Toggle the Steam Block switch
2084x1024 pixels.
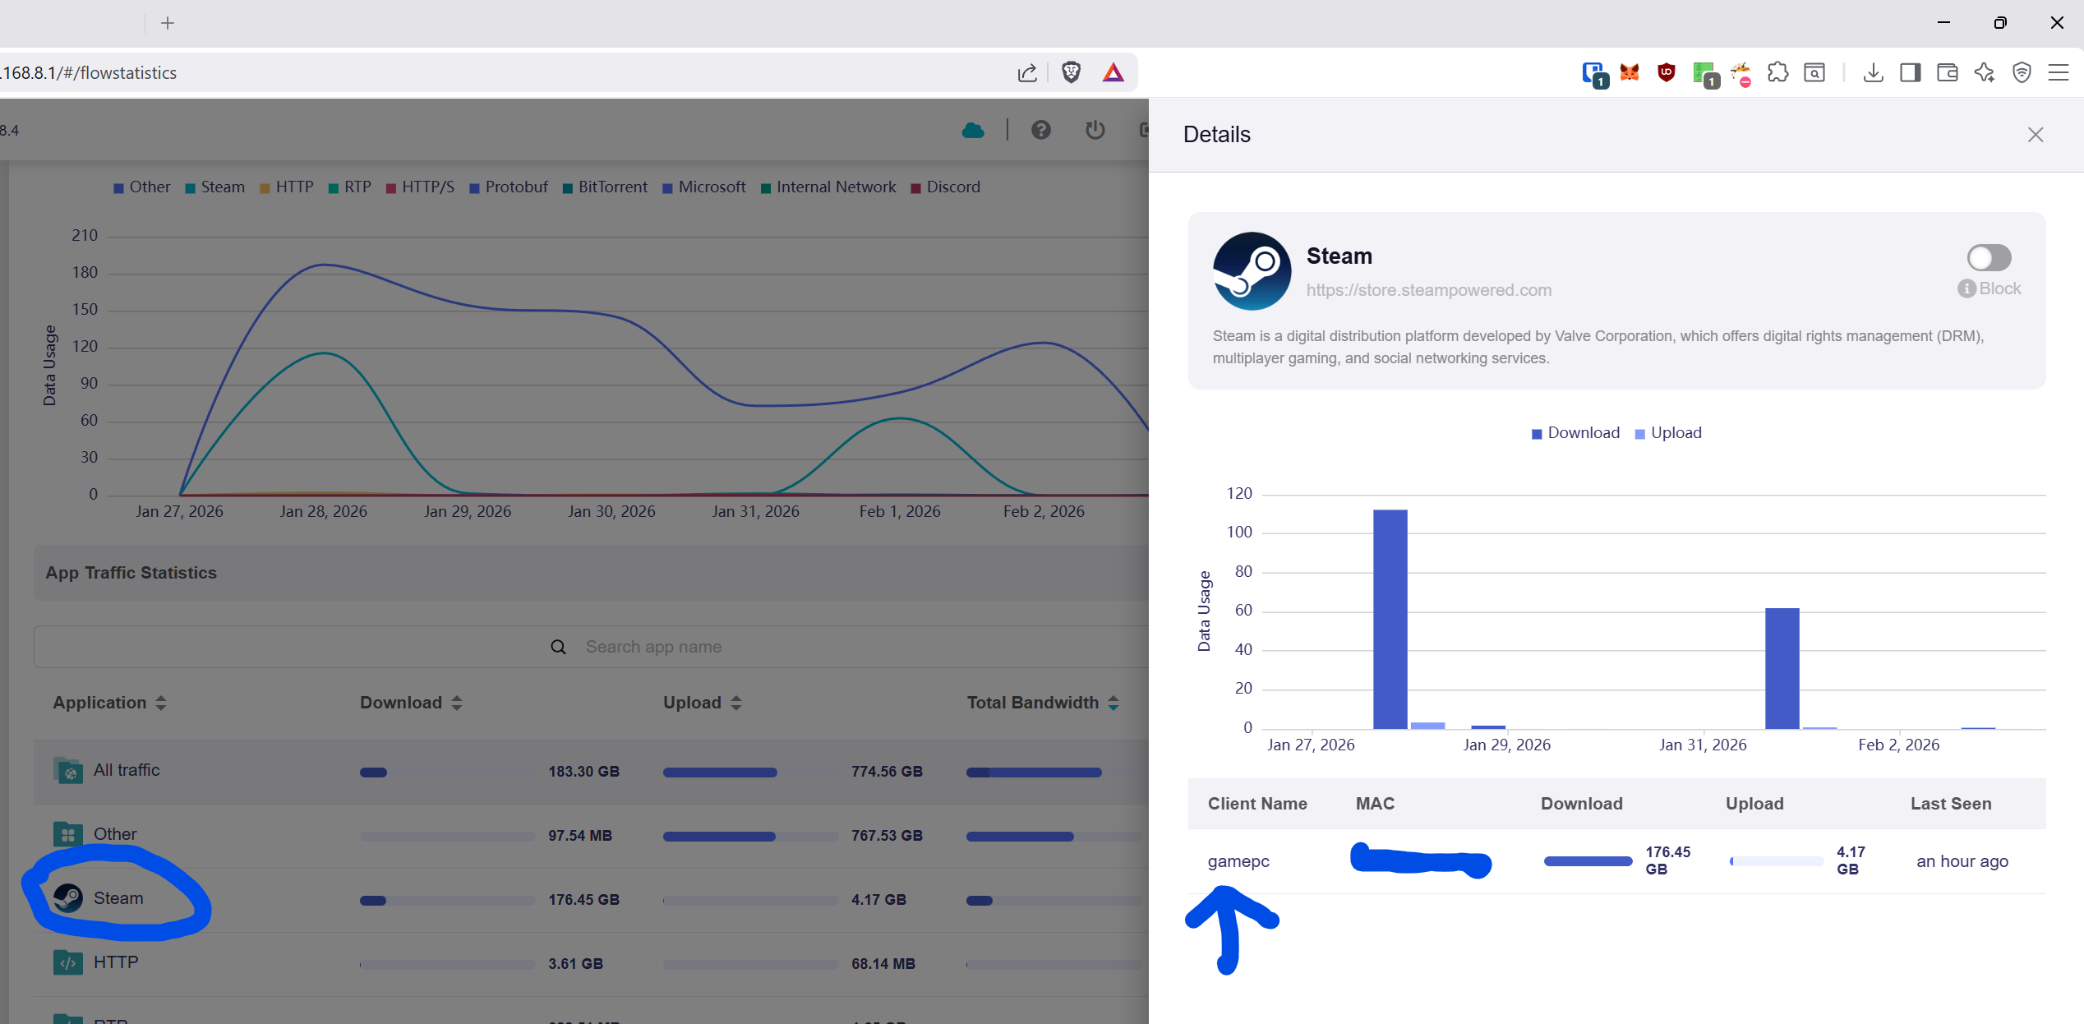coord(1988,258)
